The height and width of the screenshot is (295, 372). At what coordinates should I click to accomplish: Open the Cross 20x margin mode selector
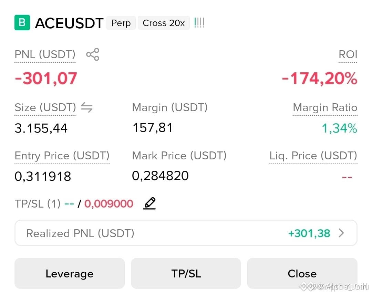click(x=164, y=23)
